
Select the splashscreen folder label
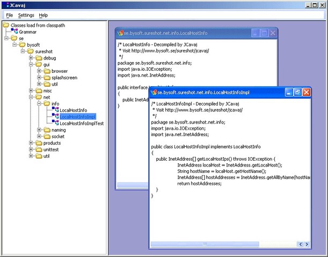64,78
